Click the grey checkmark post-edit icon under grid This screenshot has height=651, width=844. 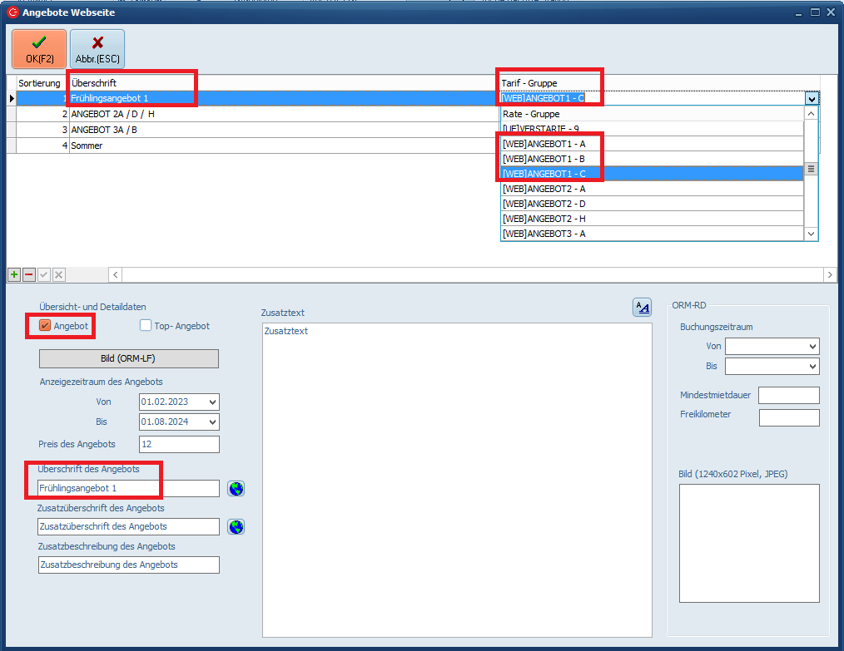click(43, 274)
